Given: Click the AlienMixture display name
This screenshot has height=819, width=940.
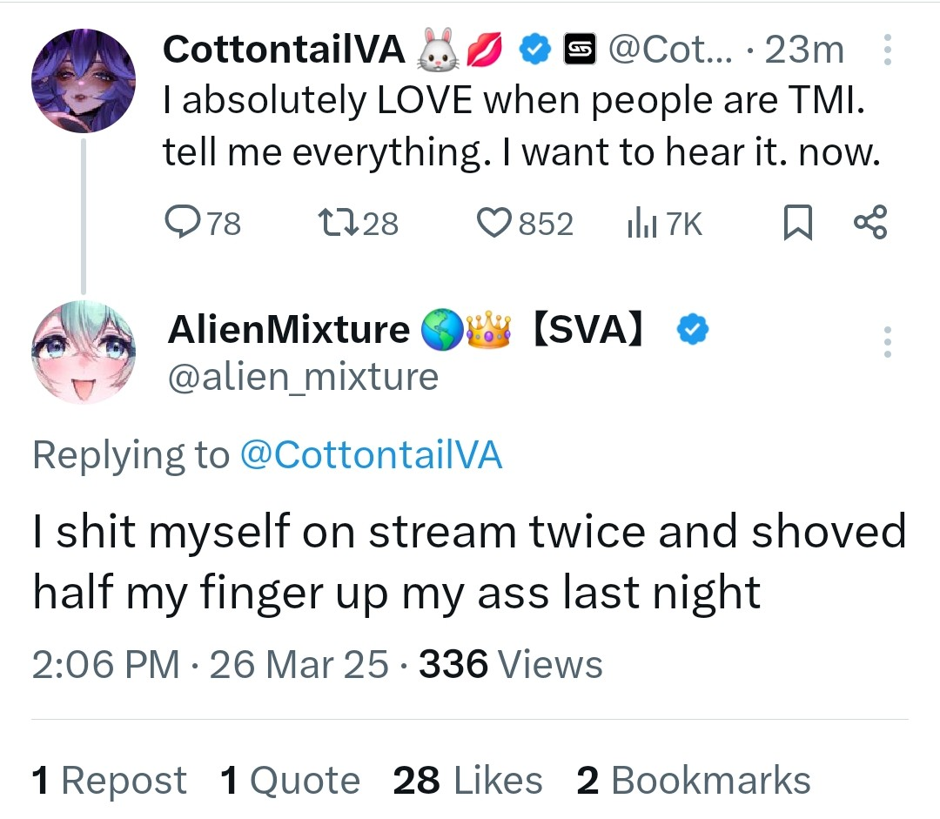Looking at the screenshot, I should pos(288,330).
